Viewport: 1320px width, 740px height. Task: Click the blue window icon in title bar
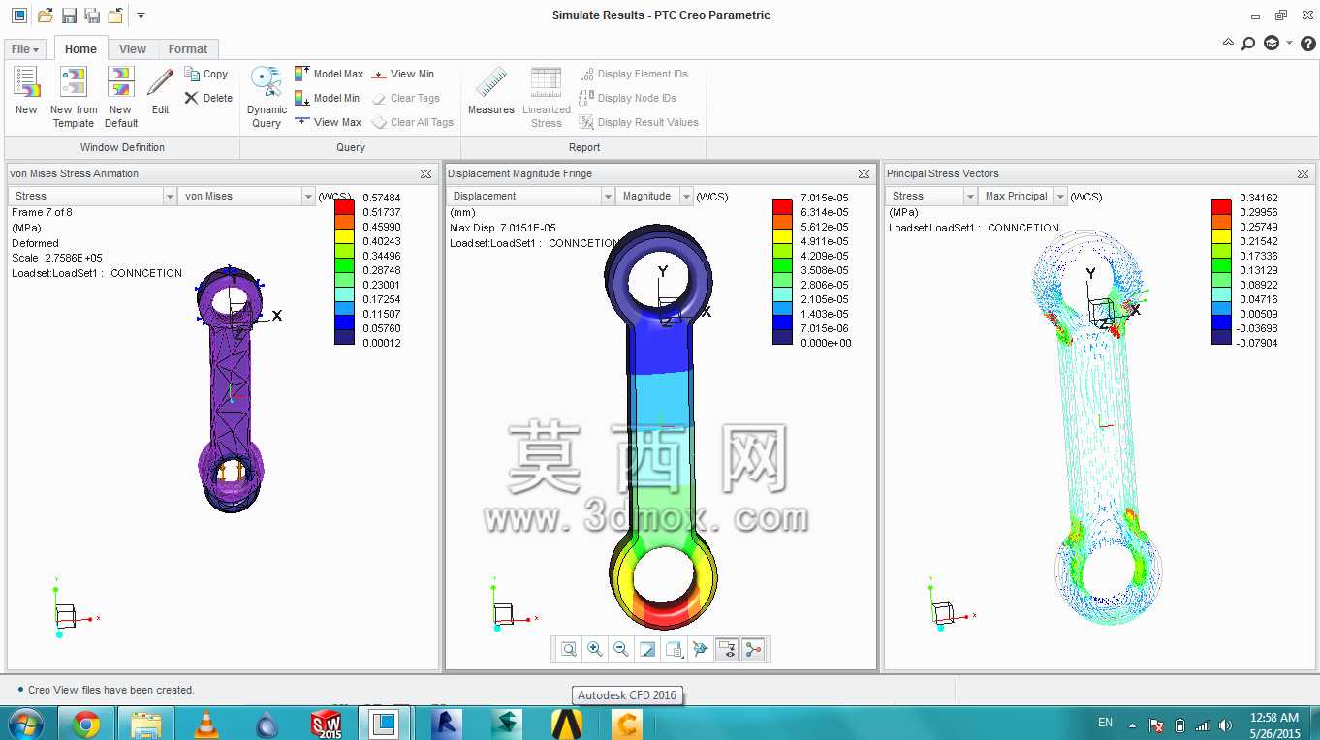tap(19, 15)
